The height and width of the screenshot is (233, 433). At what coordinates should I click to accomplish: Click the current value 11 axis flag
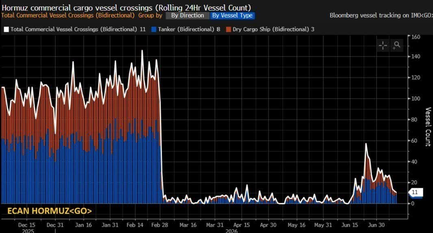point(415,192)
